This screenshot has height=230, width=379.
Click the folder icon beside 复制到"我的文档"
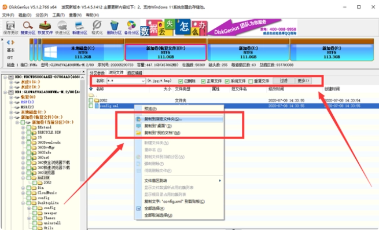click(138, 133)
